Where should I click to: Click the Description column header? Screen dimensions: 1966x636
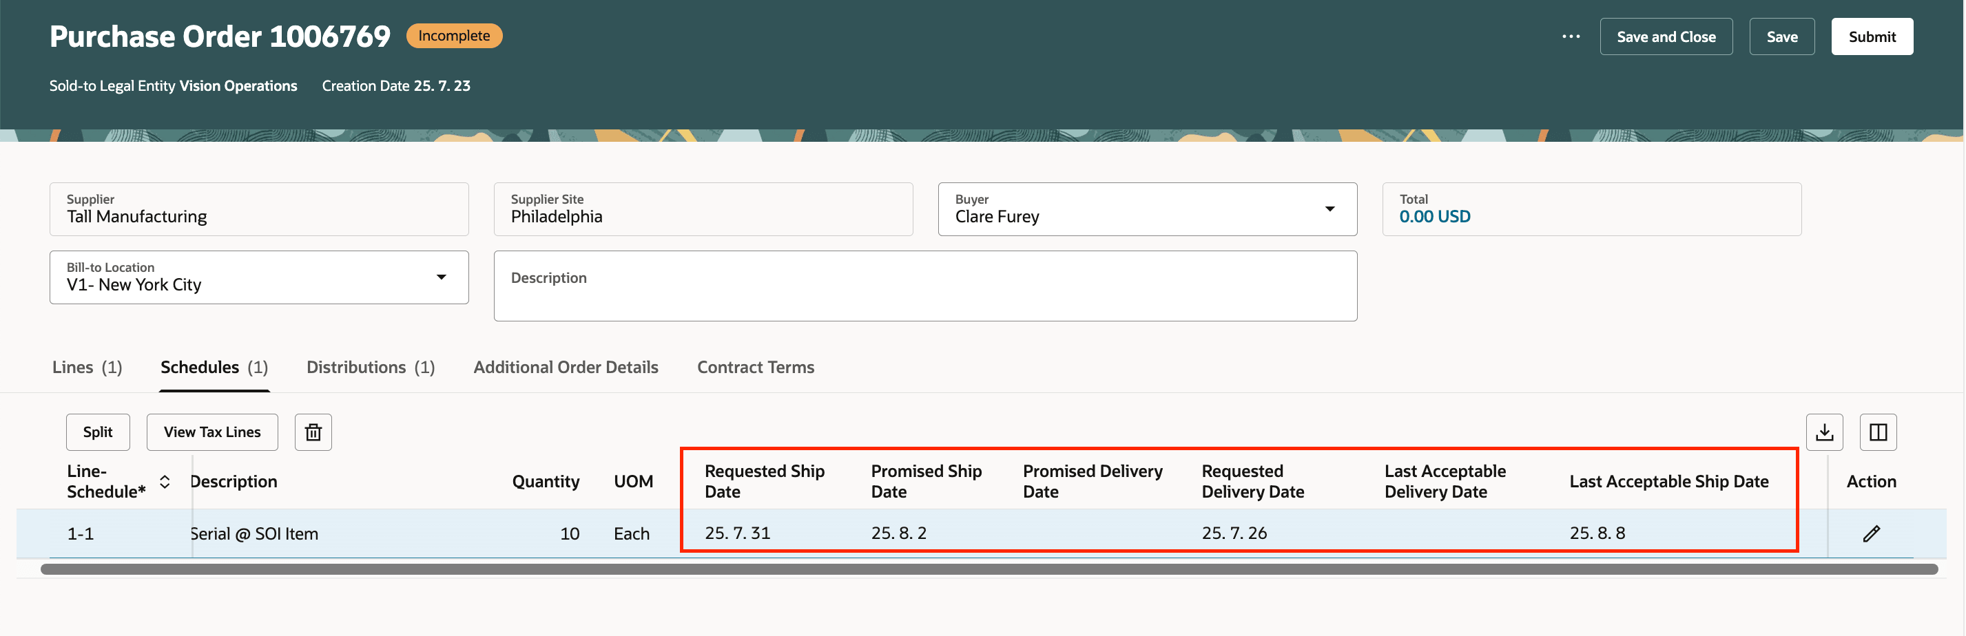[x=234, y=481]
